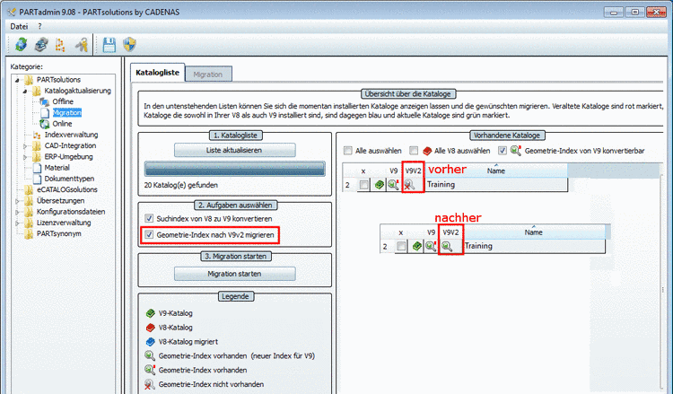Click the V9 geometry index icon in the nachher Training row
This screenshot has width=673, height=394.
(431, 246)
